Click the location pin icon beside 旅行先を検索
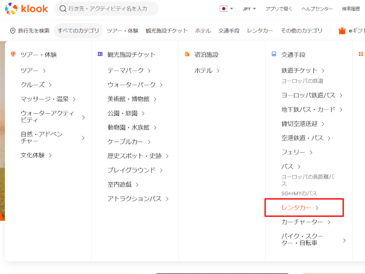This screenshot has width=365, height=274. [13, 31]
